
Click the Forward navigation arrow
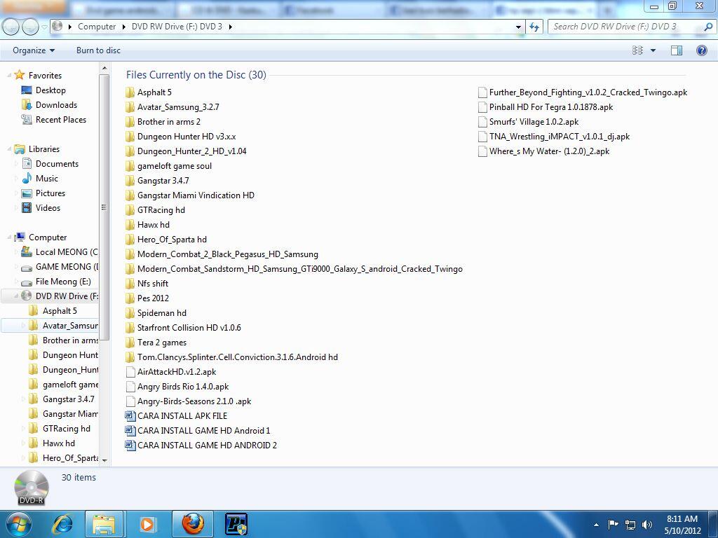[30, 27]
